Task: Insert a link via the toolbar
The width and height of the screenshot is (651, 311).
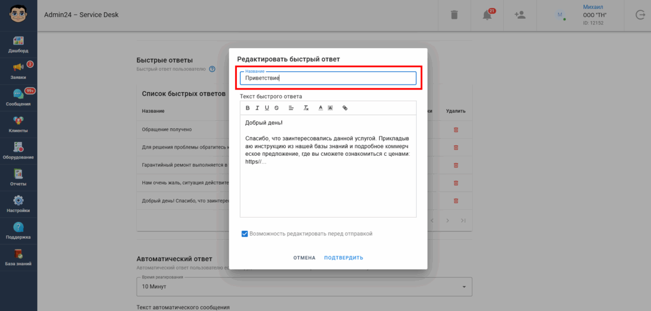Action: click(x=345, y=108)
